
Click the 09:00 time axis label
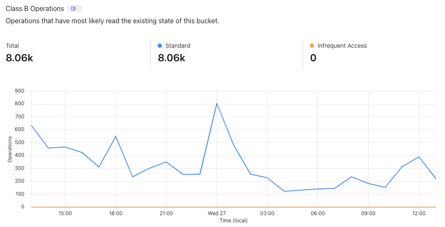coord(368,213)
